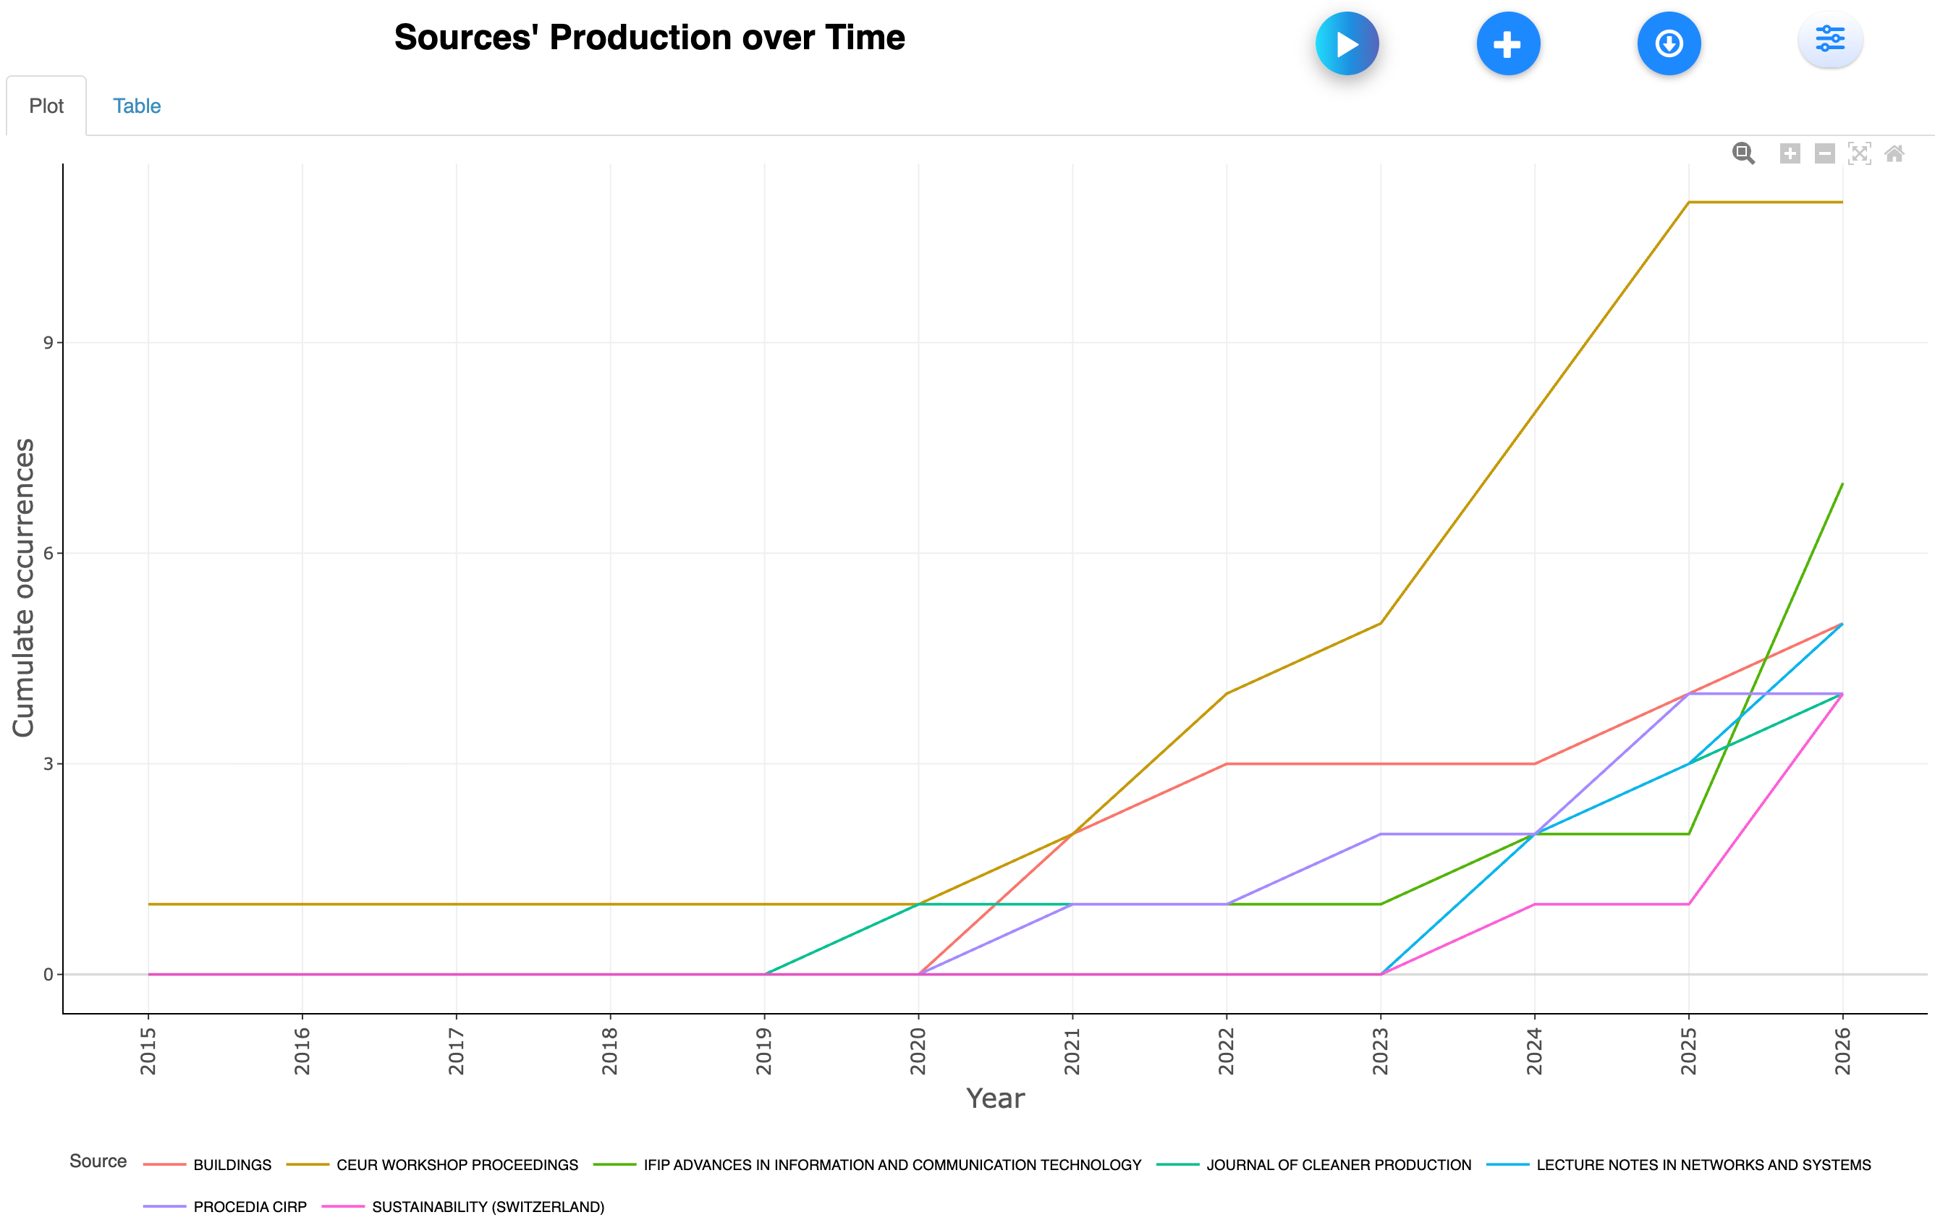This screenshot has width=1935, height=1220.
Task: Click the blue play/run button
Action: [x=1347, y=43]
